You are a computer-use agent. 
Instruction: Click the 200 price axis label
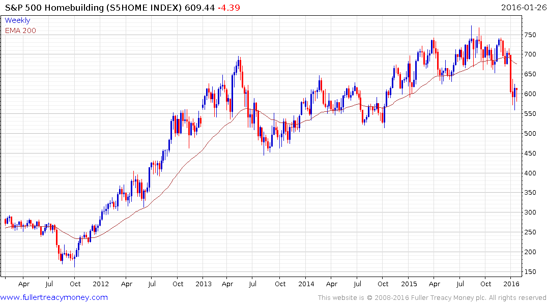[x=530, y=252]
